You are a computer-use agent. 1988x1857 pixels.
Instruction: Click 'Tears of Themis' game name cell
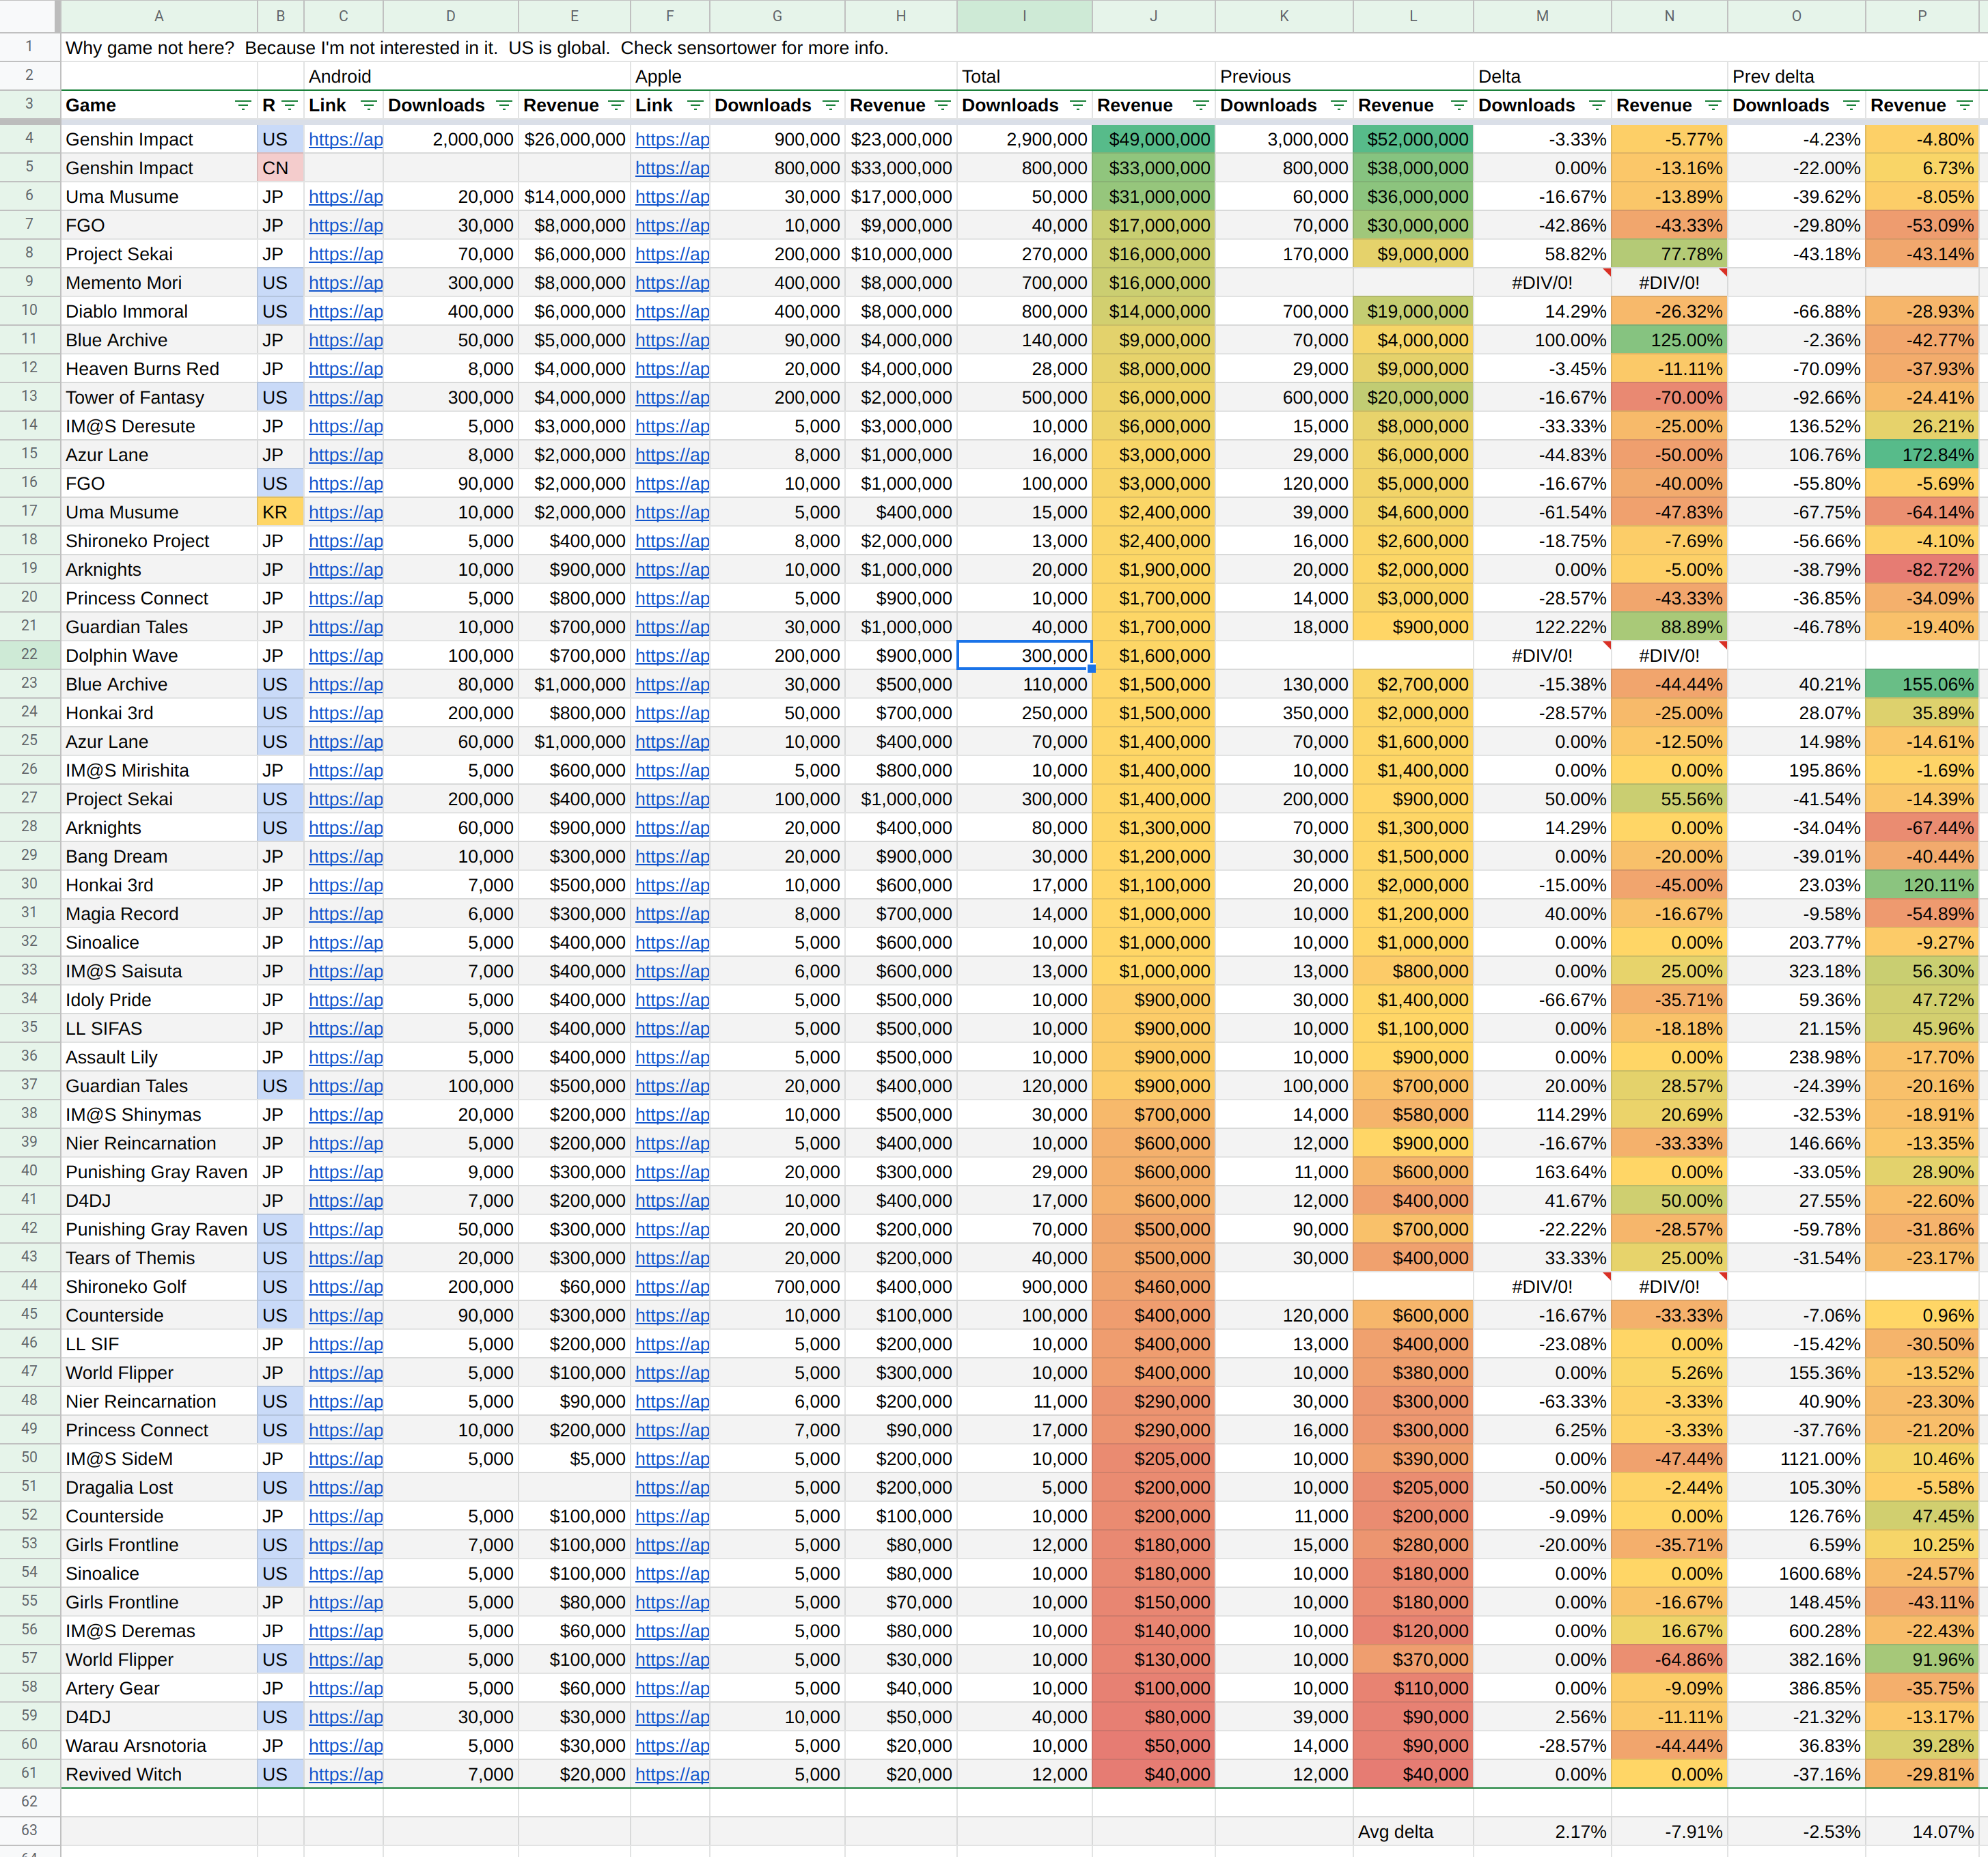(159, 1258)
